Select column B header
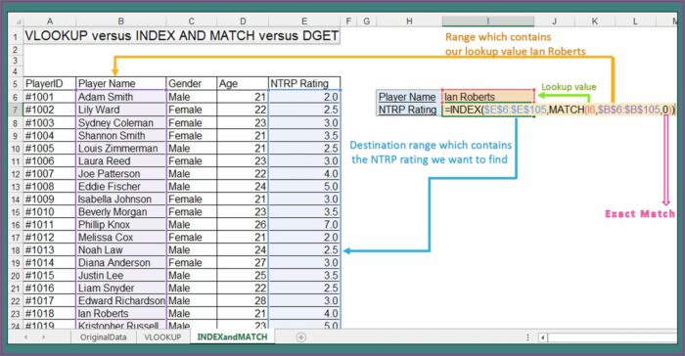685x356 pixels. [121, 21]
